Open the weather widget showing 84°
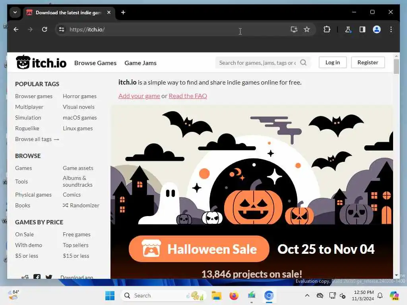This screenshot has height=305, width=407. 13,295
